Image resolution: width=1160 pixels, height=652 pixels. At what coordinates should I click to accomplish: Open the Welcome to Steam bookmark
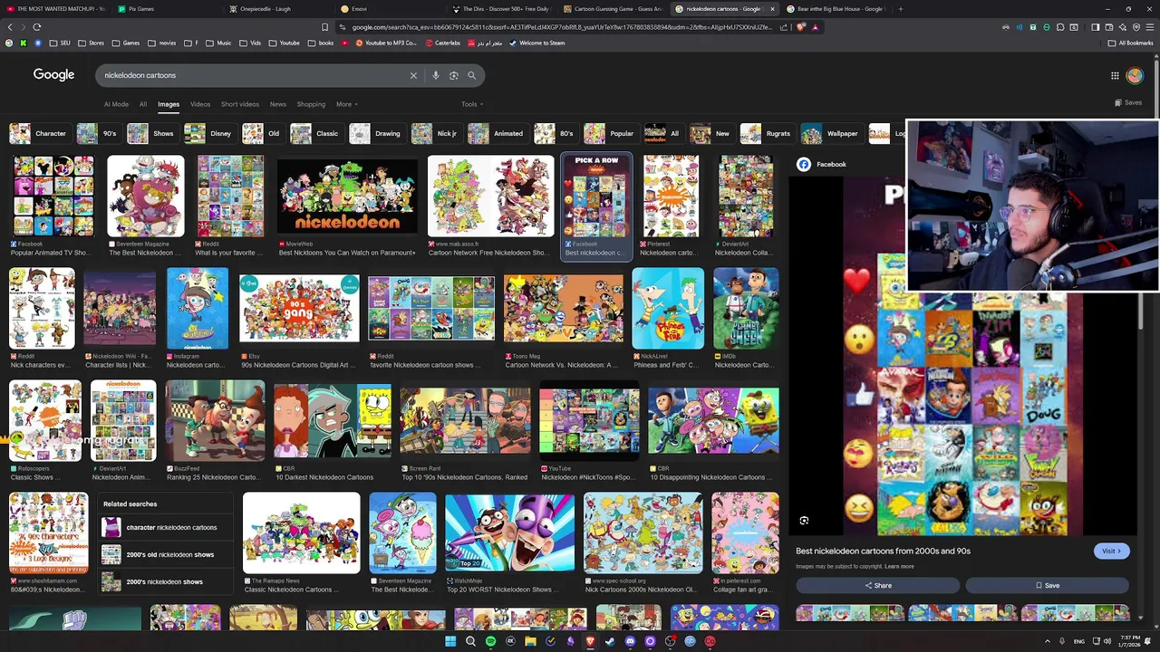(536, 43)
